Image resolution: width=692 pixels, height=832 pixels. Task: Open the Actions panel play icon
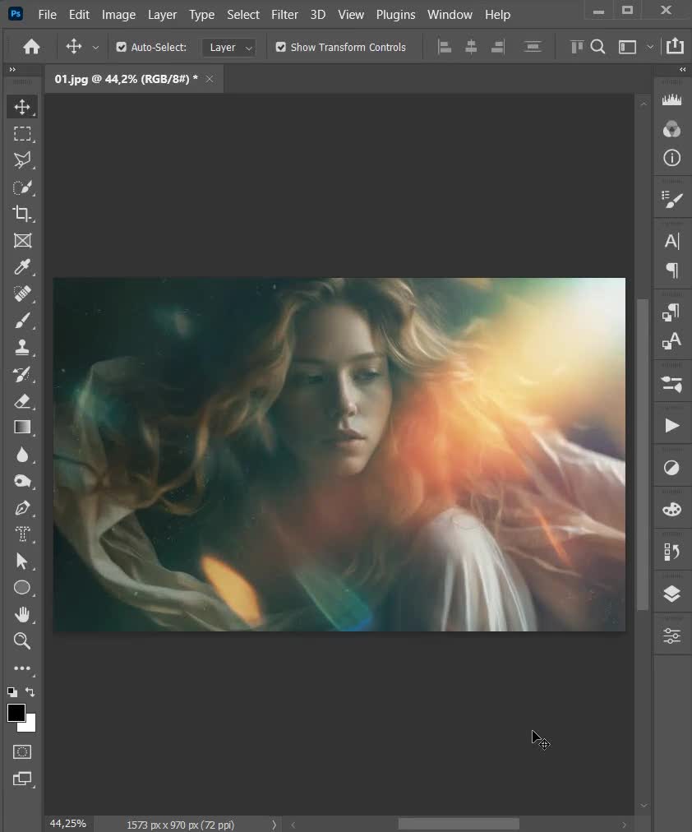pos(671,424)
